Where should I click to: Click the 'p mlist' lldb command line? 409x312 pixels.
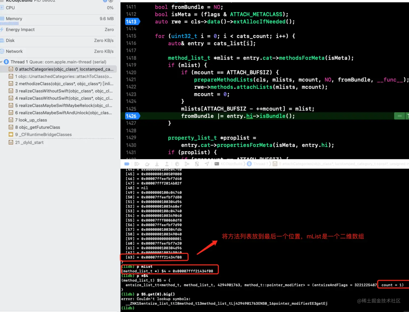tap(137, 267)
